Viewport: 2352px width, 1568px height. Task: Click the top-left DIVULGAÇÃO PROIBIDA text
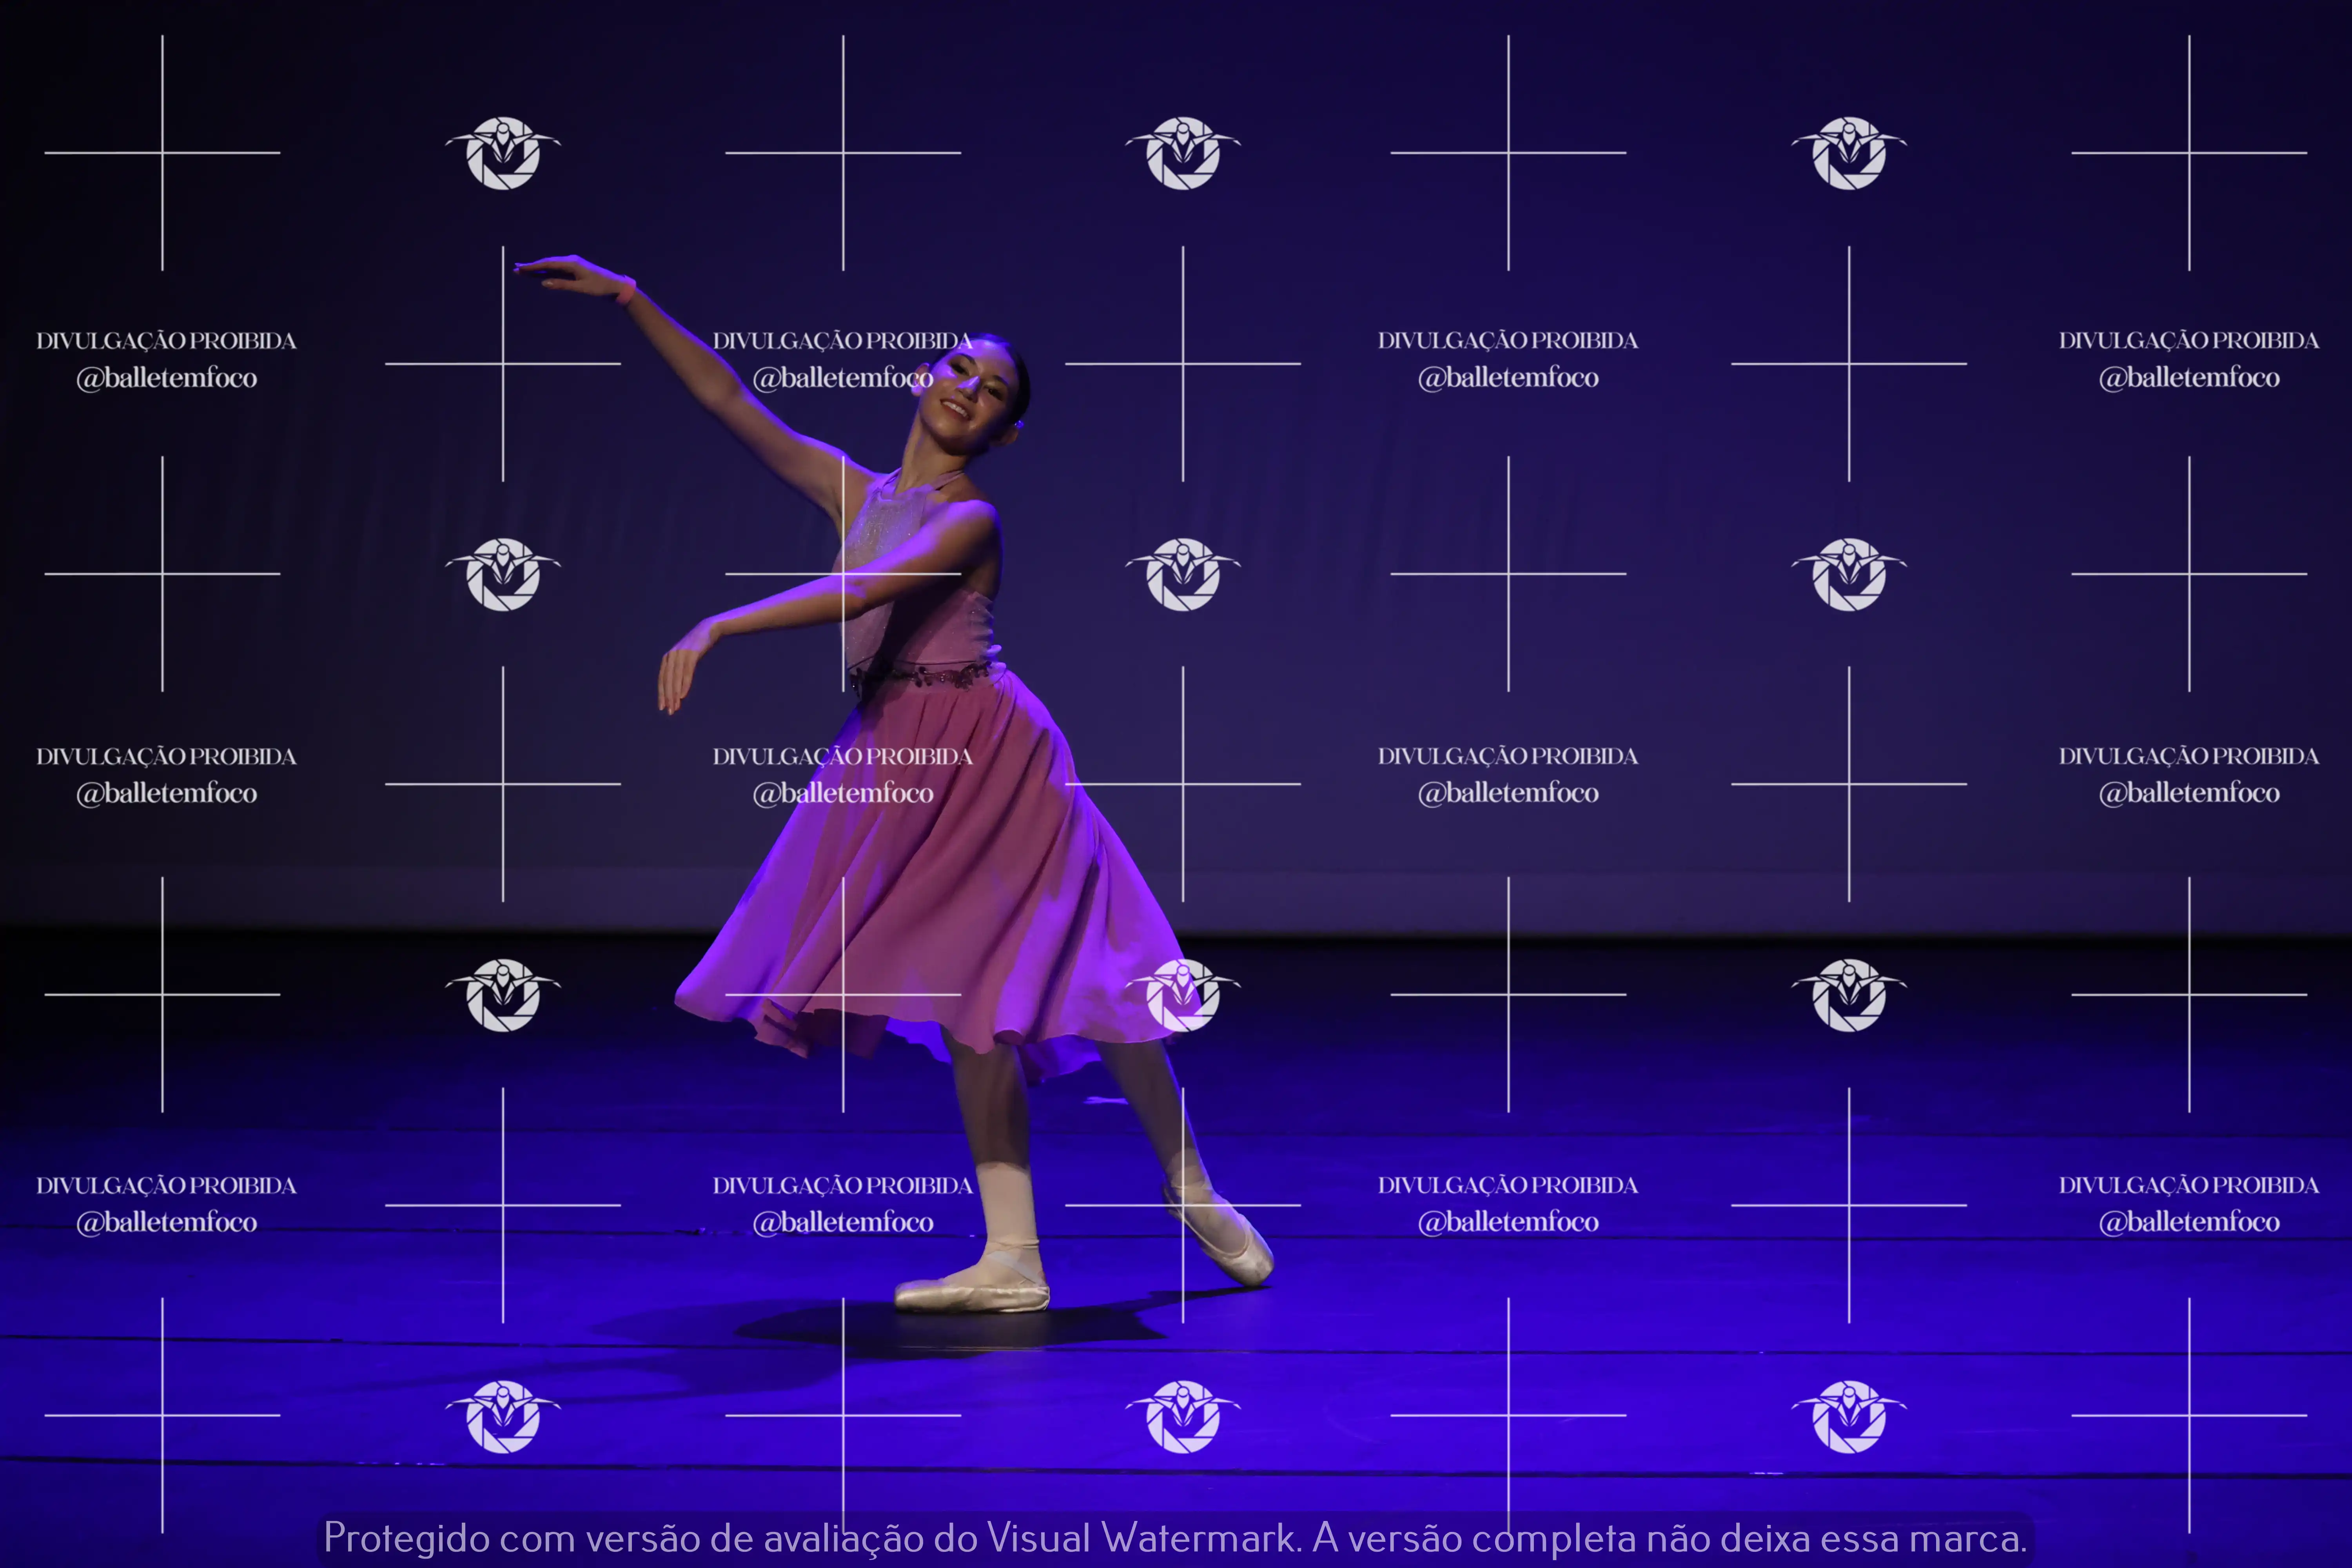tap(166, 341)
